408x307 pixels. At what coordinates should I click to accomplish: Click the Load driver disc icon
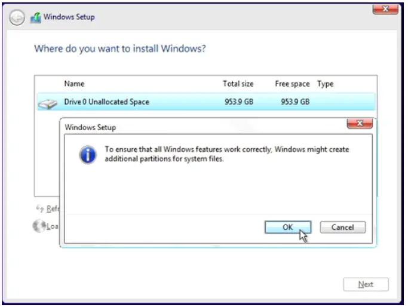[39, 226]
